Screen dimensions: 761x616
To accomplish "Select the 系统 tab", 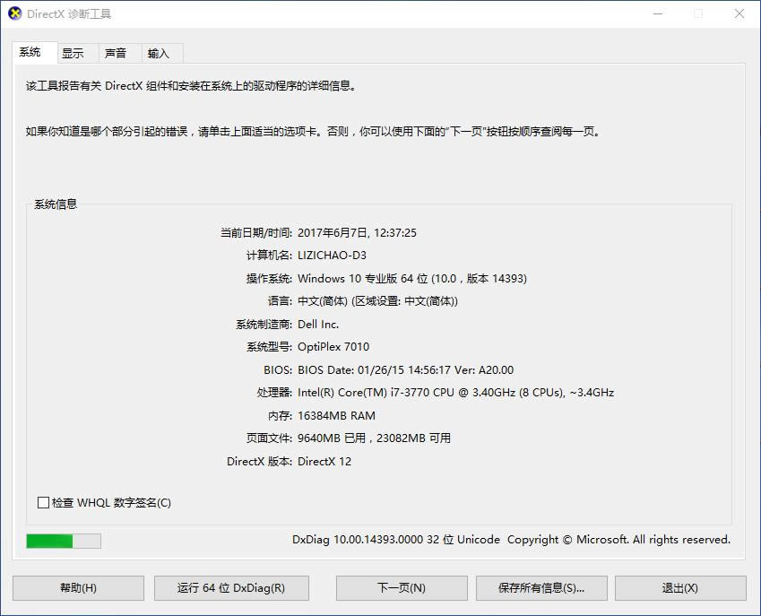I will (30, 53).
